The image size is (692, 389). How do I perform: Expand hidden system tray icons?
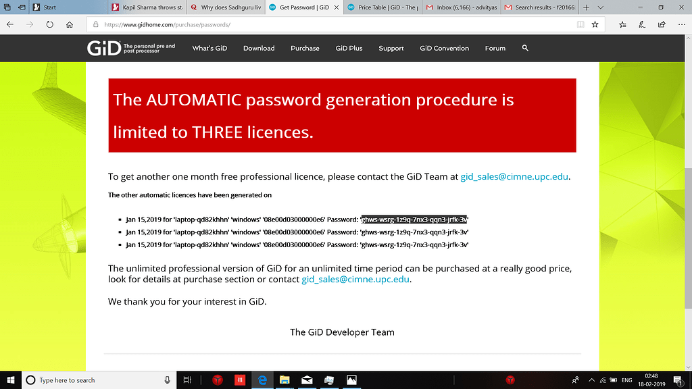pos(591,380)
